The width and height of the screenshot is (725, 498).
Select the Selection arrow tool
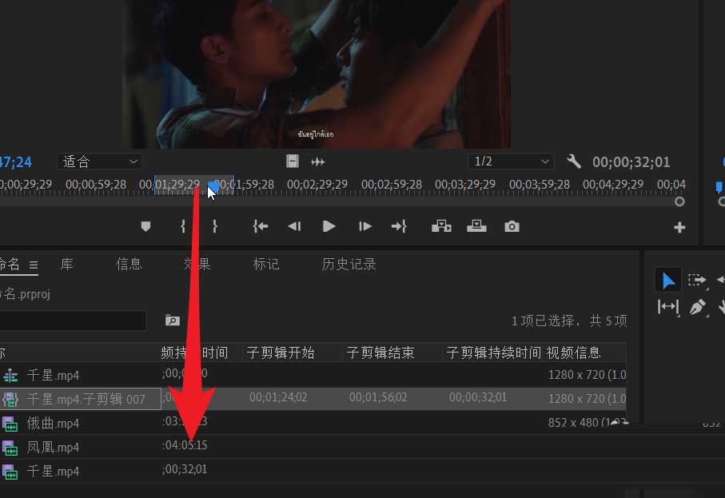[x=668, y=281]
